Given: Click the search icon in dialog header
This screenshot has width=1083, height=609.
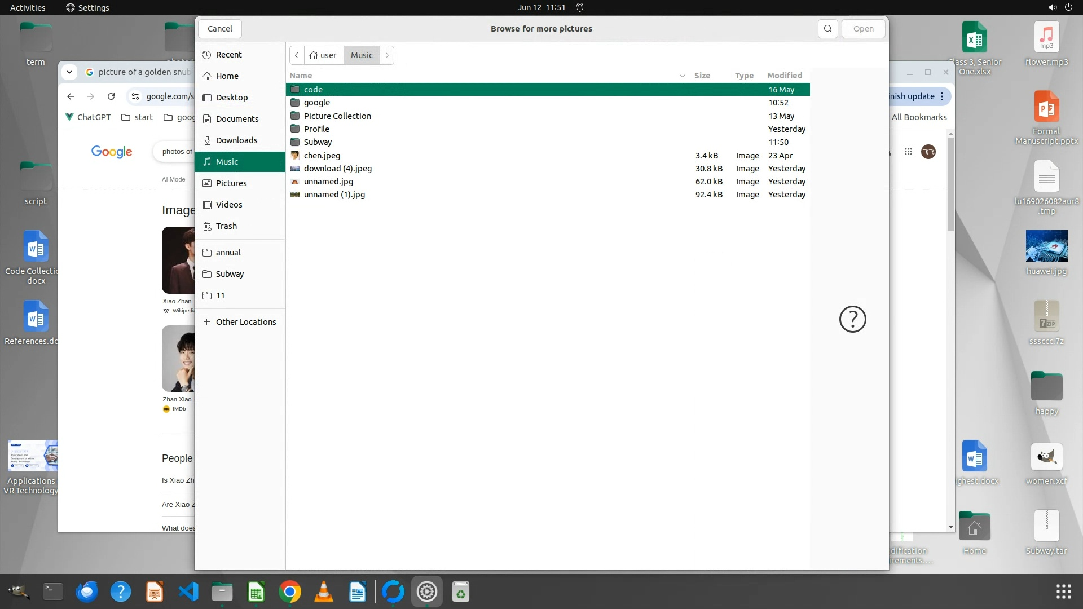Looking at the screenshot, I should click(827, 29).
